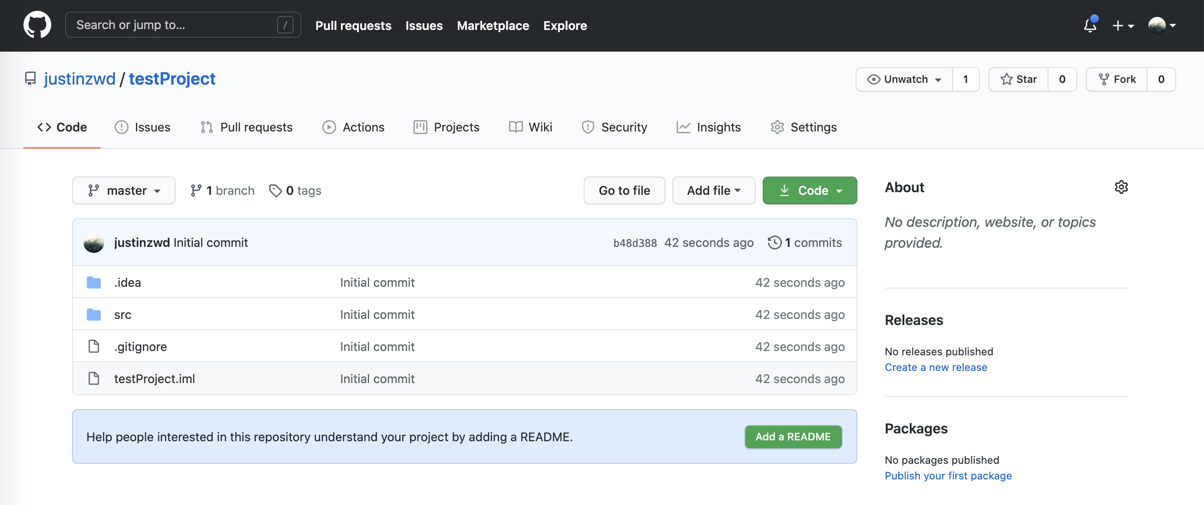This screenshot has height=505, width=1204.
Task: Click the src folder tree item
Action: click(122, 314)
